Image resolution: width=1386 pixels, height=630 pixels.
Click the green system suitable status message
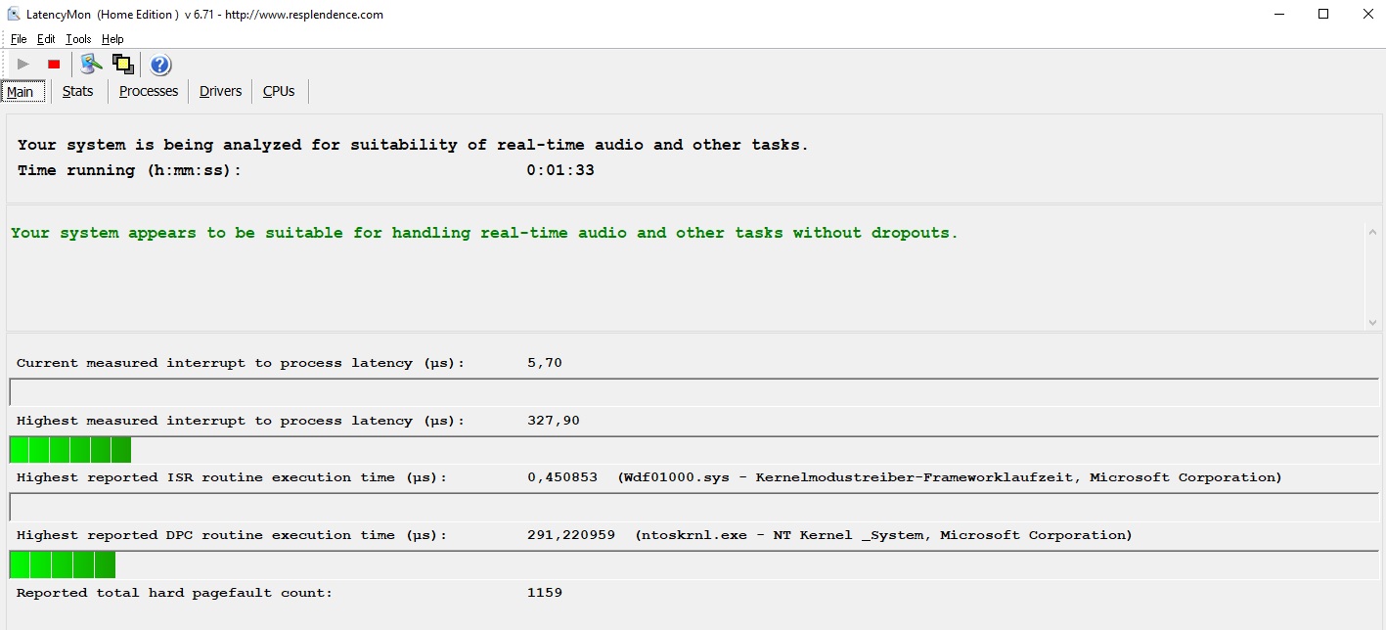point(484,234)
